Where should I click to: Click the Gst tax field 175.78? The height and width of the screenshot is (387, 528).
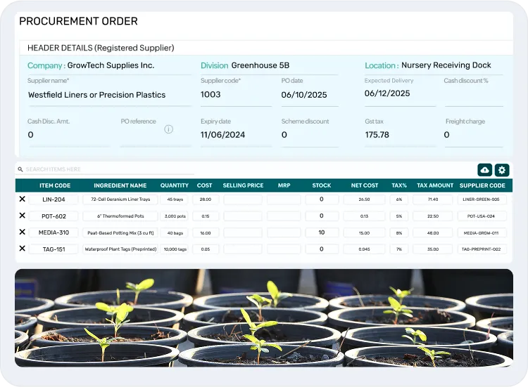400,135
